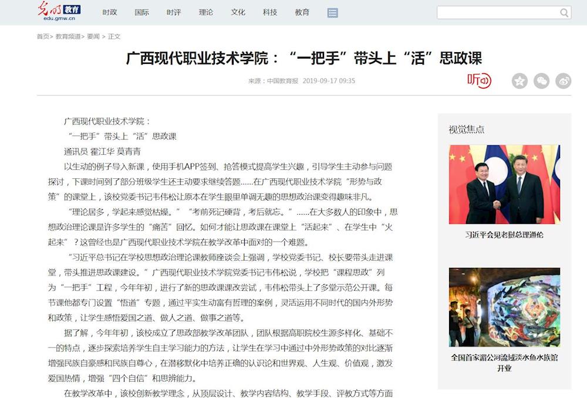Click the search magnifier icon
Screen dimensions: 587x398
pyautogui.click(x=564, y=13)
